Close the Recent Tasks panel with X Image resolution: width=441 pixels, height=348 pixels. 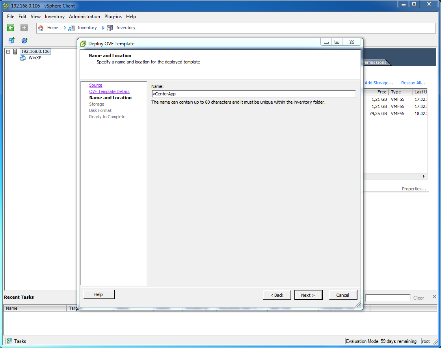pyautogui.click(x=434, y=296)
